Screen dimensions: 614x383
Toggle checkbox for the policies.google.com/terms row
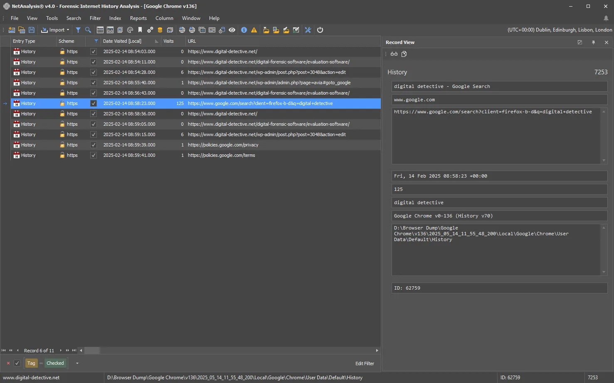[x=94, y=155]
